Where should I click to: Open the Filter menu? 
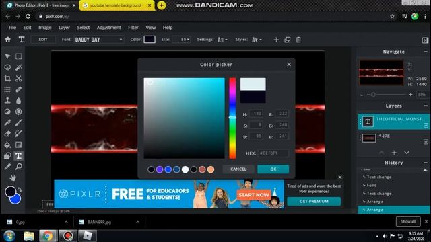133,28
